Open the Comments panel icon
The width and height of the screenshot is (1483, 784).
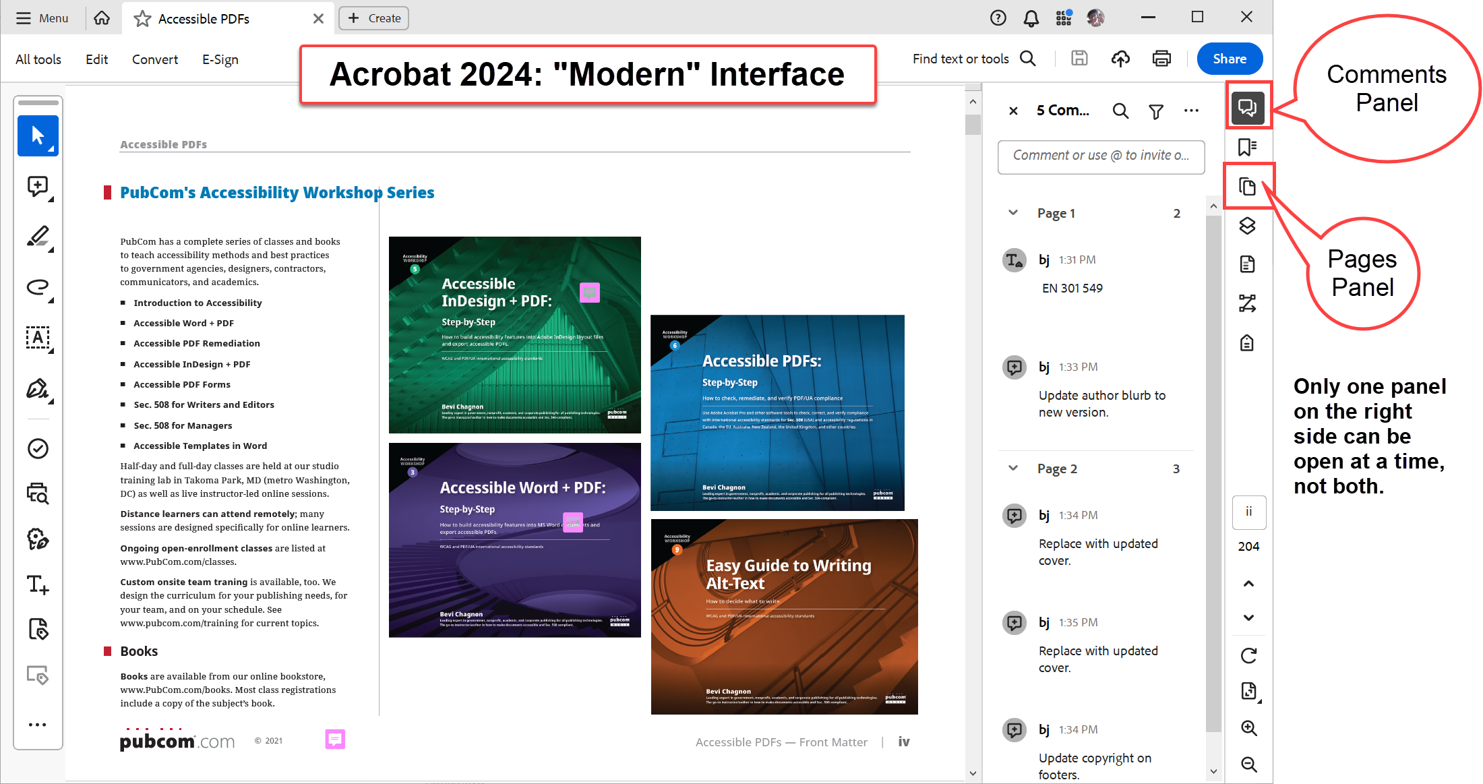(1247, 107)
